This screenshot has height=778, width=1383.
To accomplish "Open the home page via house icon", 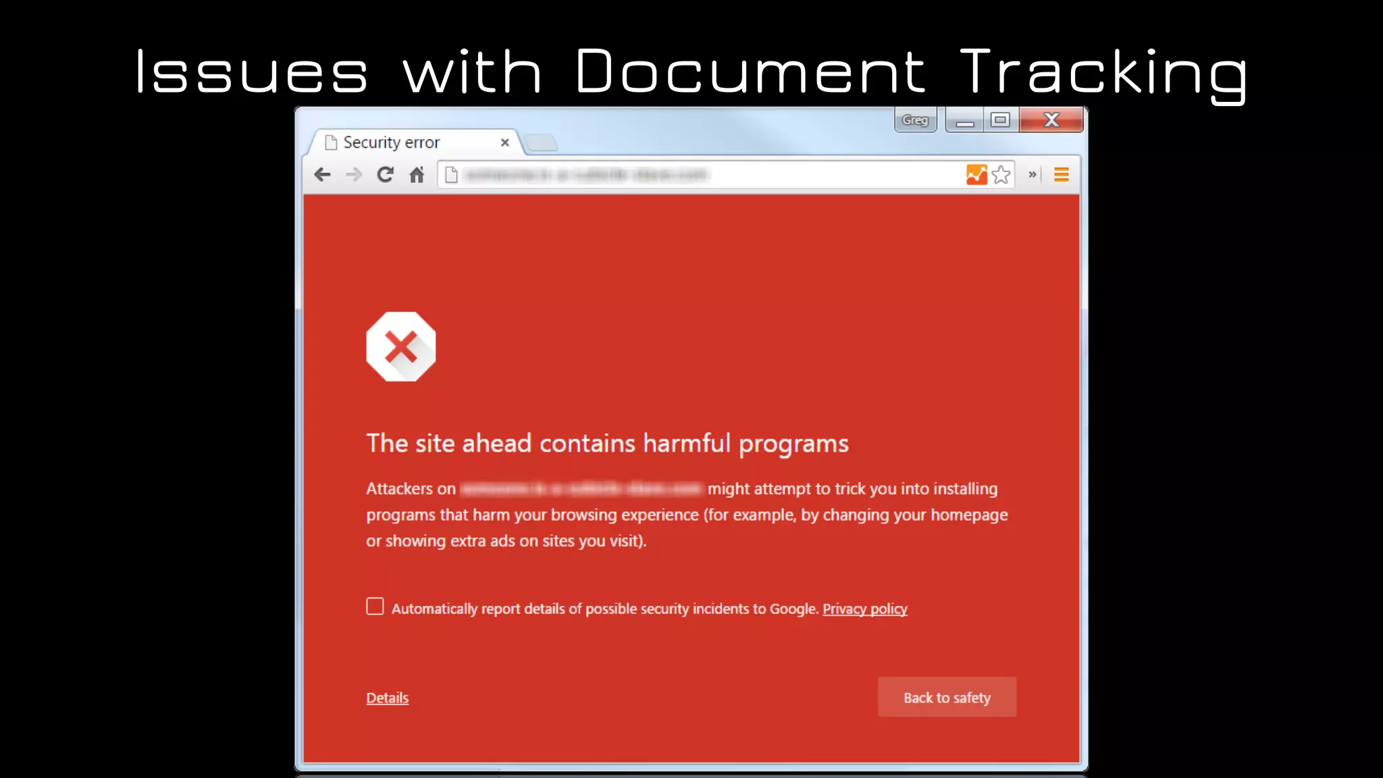I will click(417, 175).
